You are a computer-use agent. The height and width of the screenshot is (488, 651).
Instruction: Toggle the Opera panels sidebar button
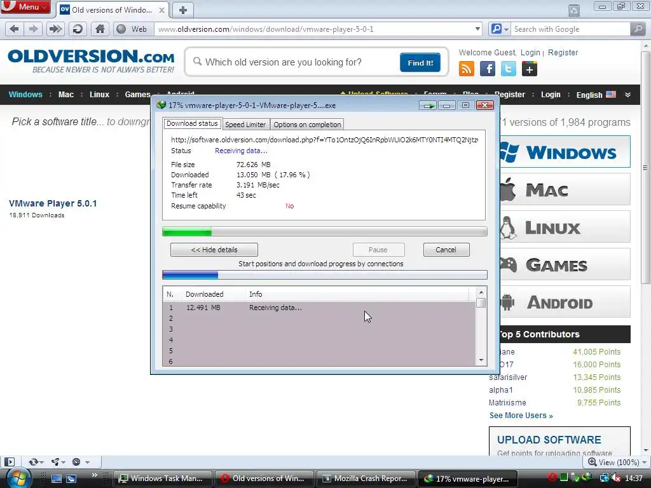(x=9, y=462)
